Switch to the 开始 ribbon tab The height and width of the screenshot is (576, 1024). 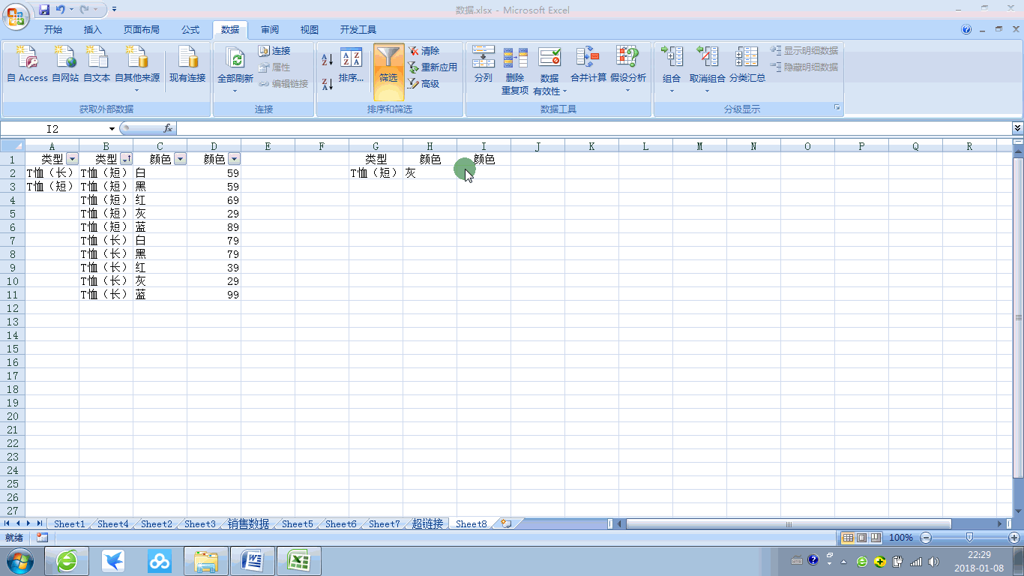[52, 30]
